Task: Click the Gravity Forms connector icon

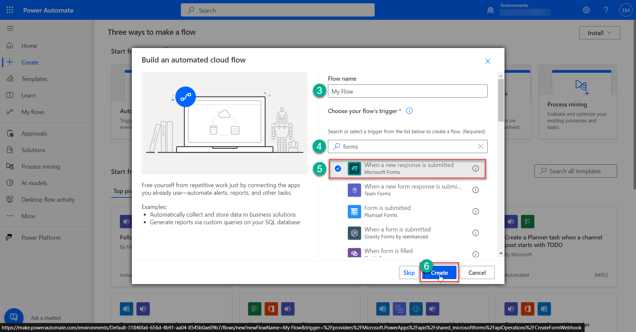Action: click(354, 233)
